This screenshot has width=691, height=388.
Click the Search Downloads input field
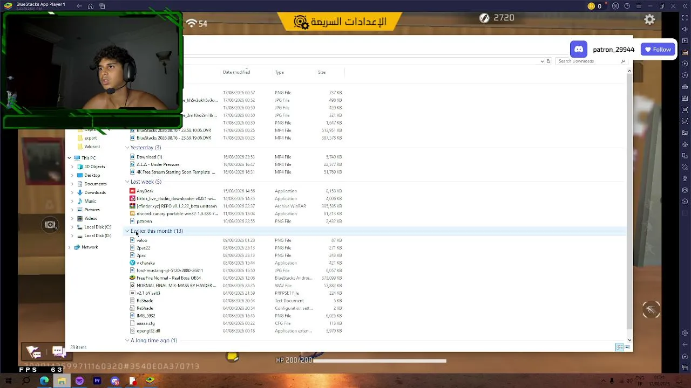(591, 61)
